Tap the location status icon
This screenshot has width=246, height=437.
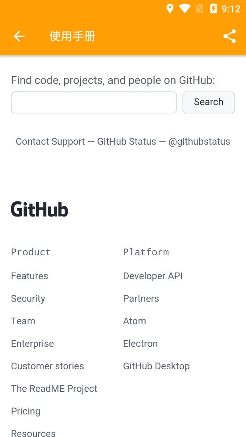pyautogui.click(x=170, y=8)
